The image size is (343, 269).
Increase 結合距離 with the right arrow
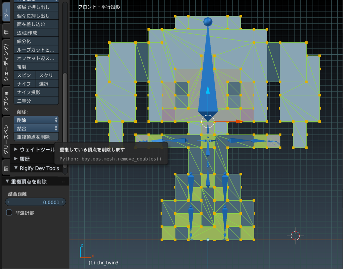(x=63, y=202)
